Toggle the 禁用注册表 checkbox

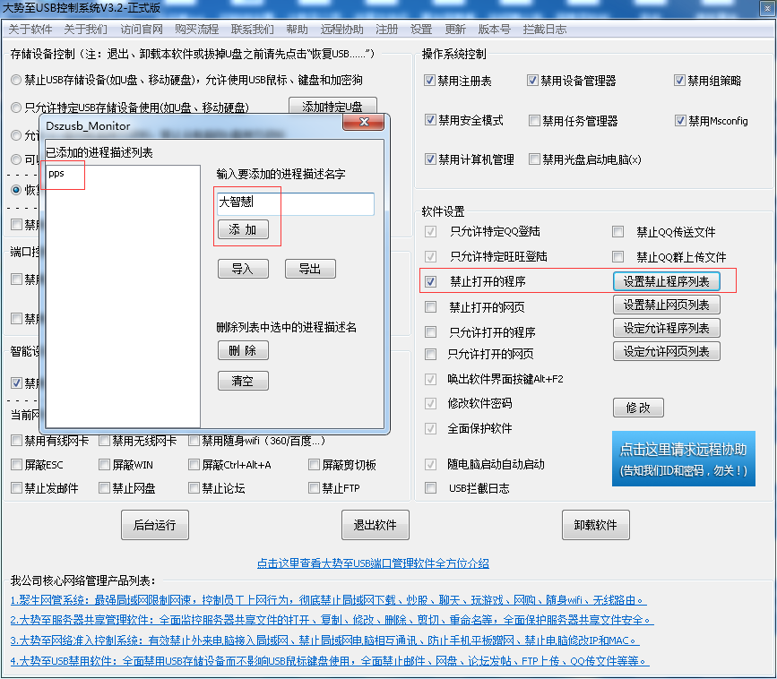[x=430, y=81]
